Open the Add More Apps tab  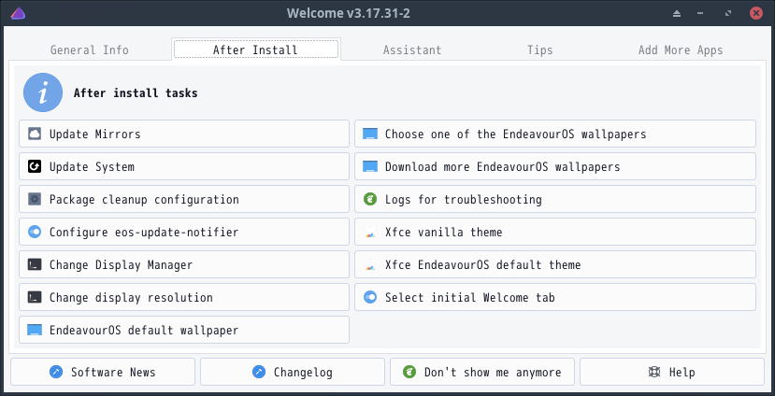tap(681, 49)
